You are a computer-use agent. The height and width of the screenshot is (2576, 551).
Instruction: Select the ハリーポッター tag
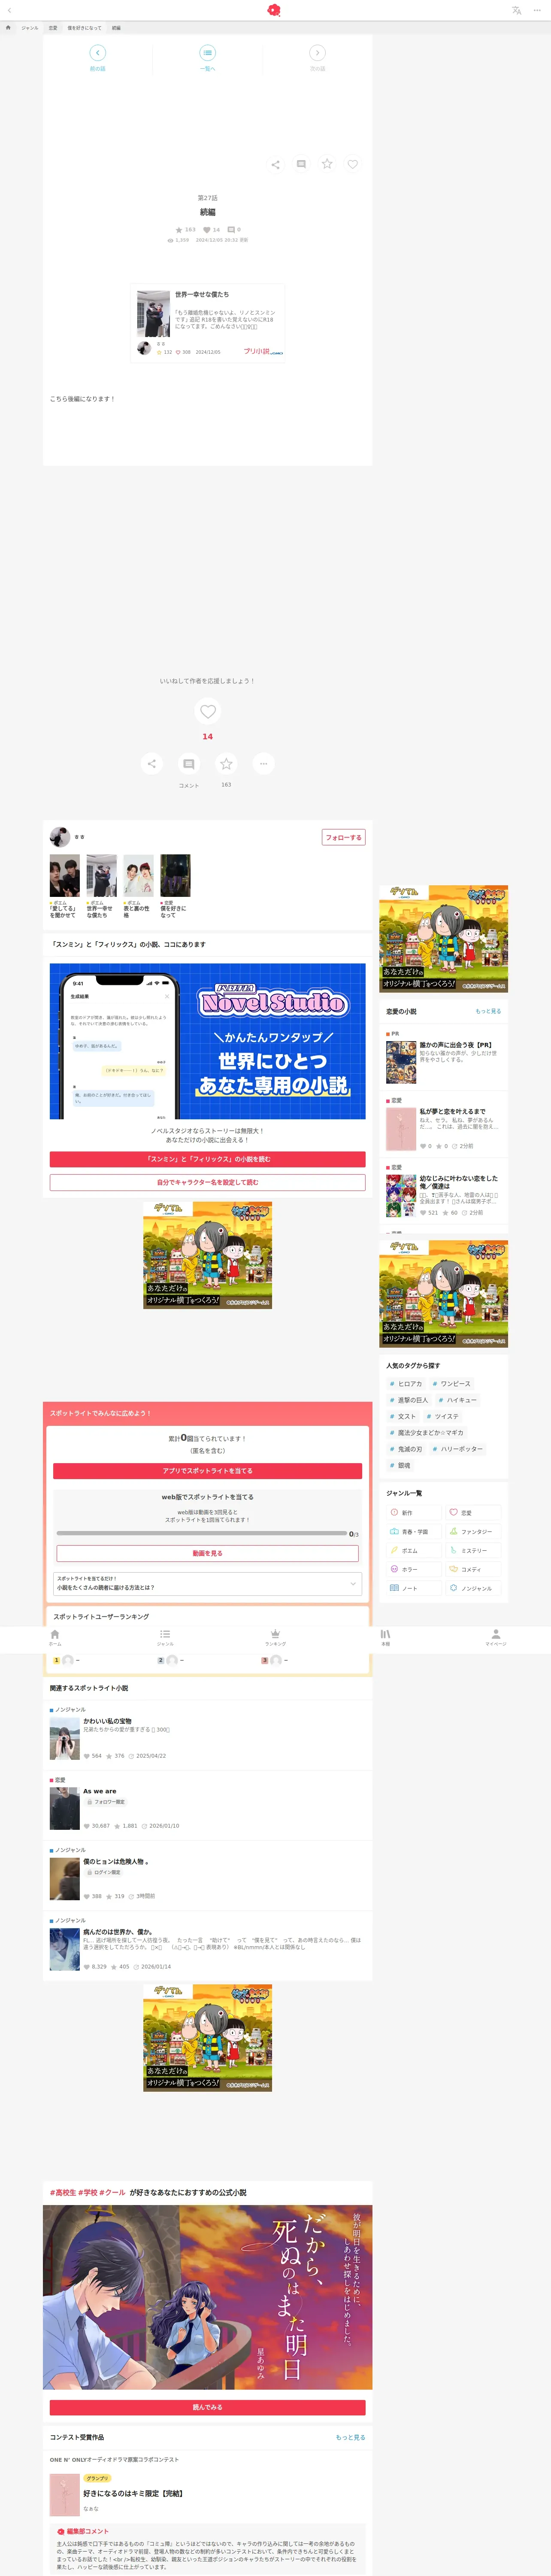(458, 1449)
